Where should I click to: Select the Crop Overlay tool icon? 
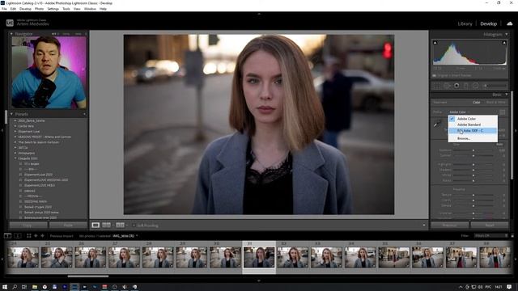[x=437, y=86]
